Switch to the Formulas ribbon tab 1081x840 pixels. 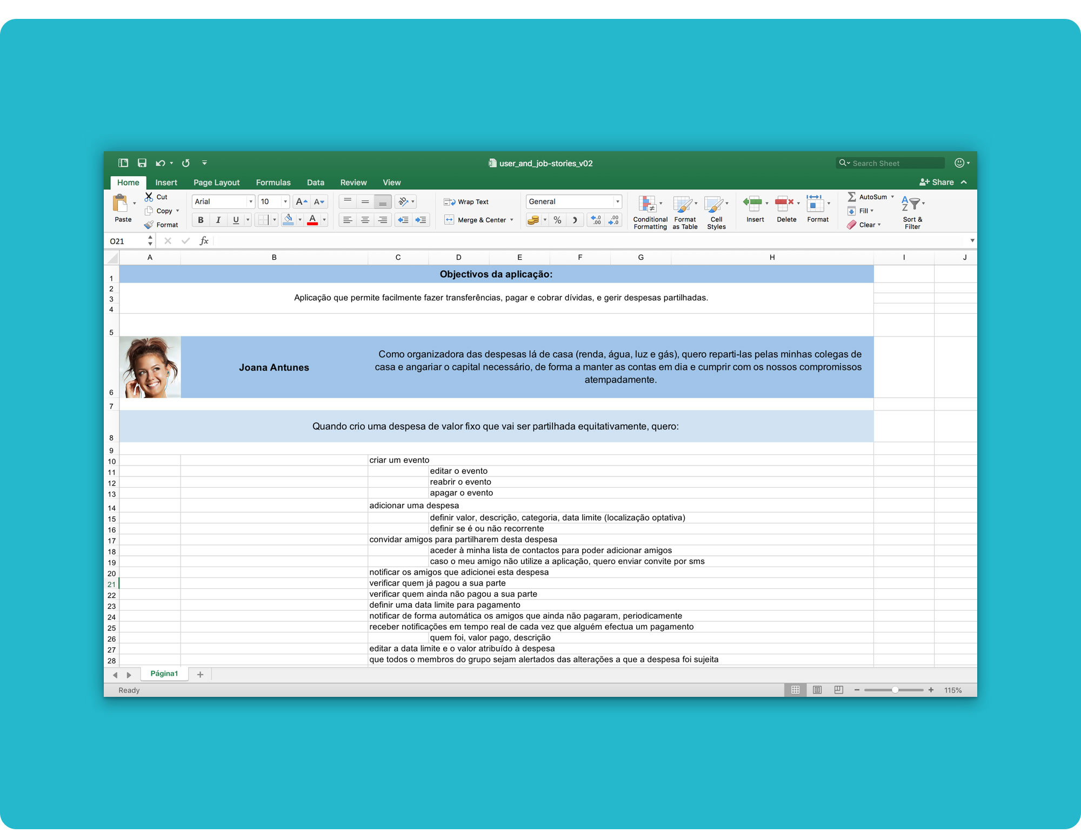273,183
